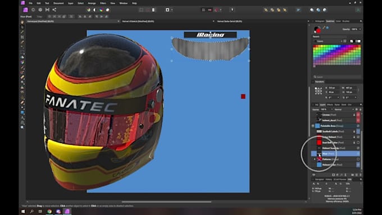Apply Auto Levels from the toolbar
This screenshot has height=215, width=382.
click(x=89, y=10)
